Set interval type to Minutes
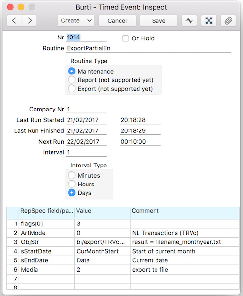This screenshot has height=296, width=243. click(71, 175)
